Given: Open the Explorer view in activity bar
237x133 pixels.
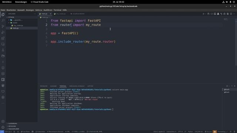Looking at the screenshot, I should pos(3,14).
